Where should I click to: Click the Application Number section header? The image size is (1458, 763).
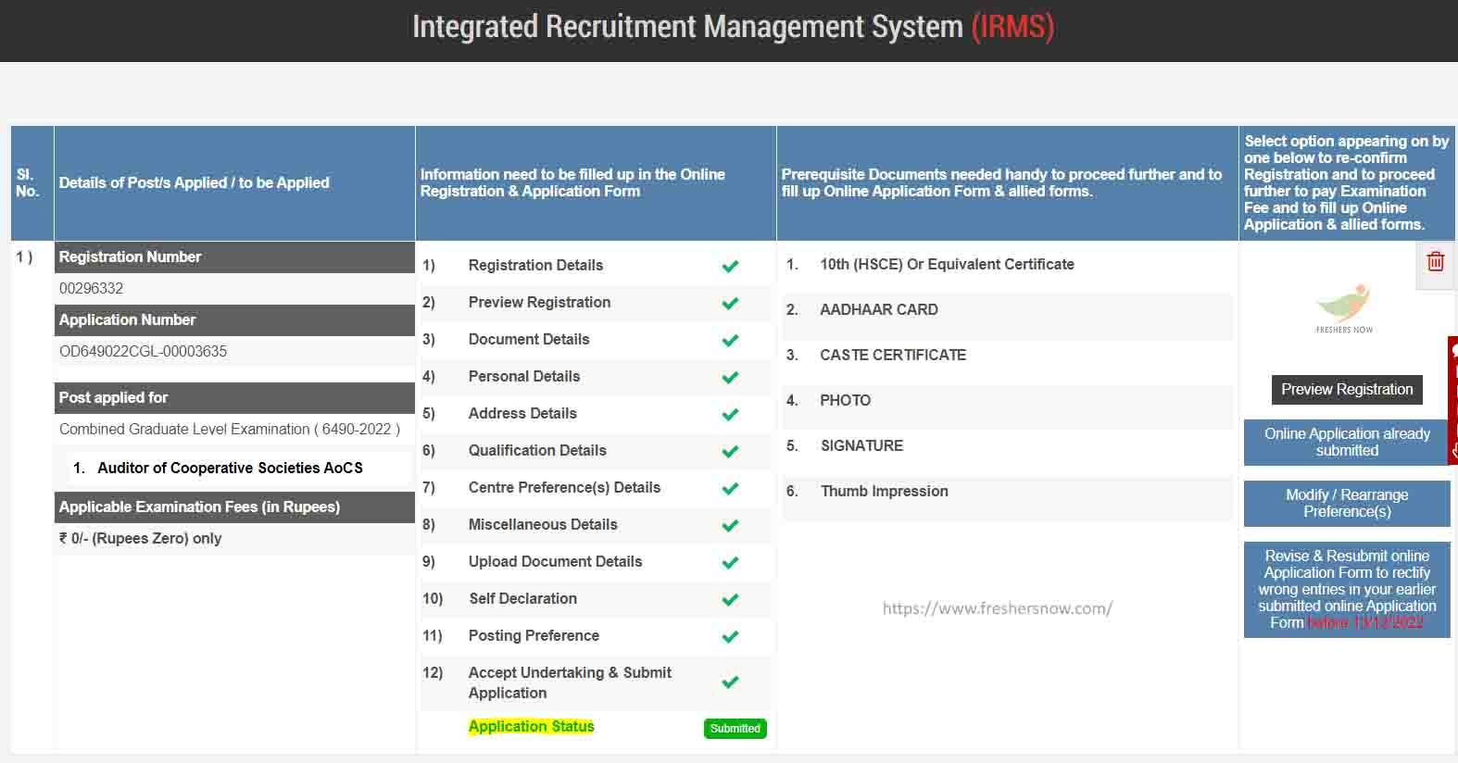[234, 320]
